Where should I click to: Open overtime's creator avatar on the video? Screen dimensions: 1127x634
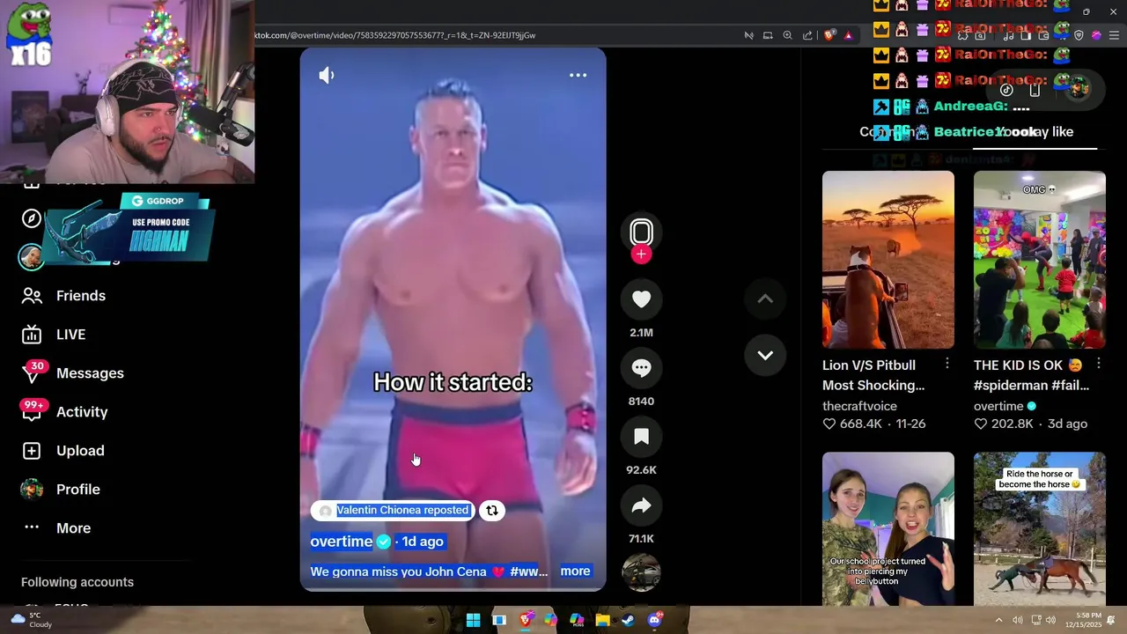click(641, 232)
